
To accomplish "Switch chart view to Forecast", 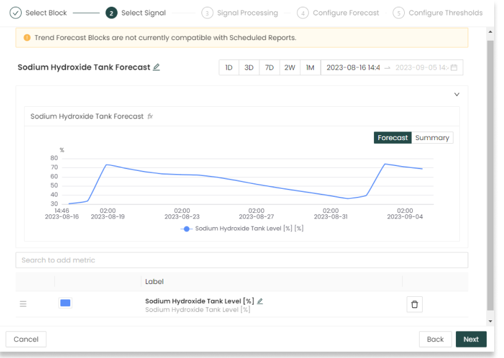I will (392, 138).
